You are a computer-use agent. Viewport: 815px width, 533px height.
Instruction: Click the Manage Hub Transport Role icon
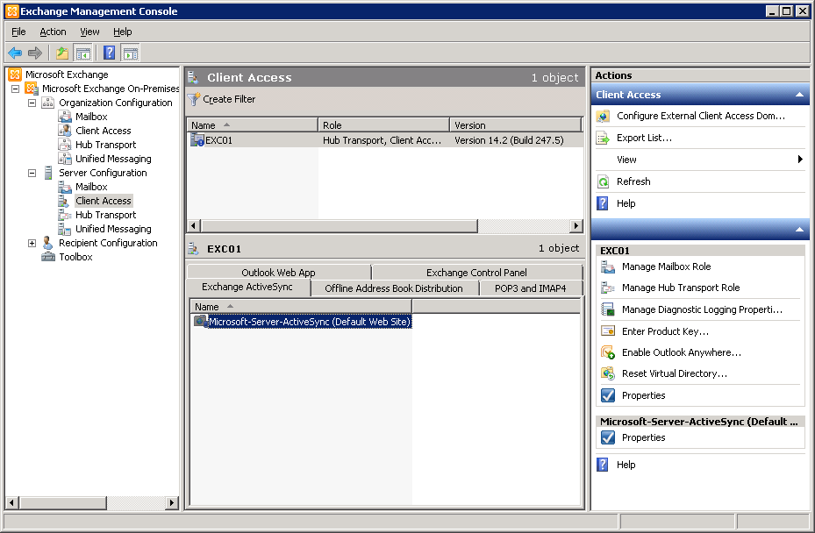coord(608,288)
